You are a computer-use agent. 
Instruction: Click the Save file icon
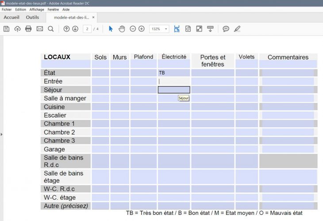pos(6,29)
